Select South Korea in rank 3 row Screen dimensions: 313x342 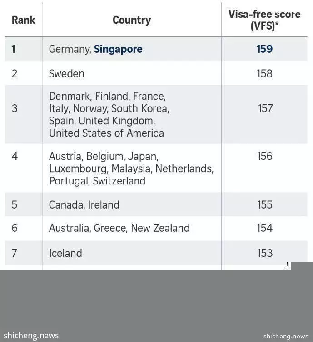139,108
